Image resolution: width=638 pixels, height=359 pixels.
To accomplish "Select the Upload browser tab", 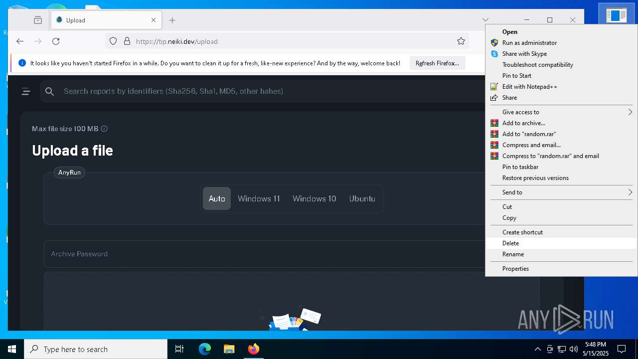I will (106, 20).
